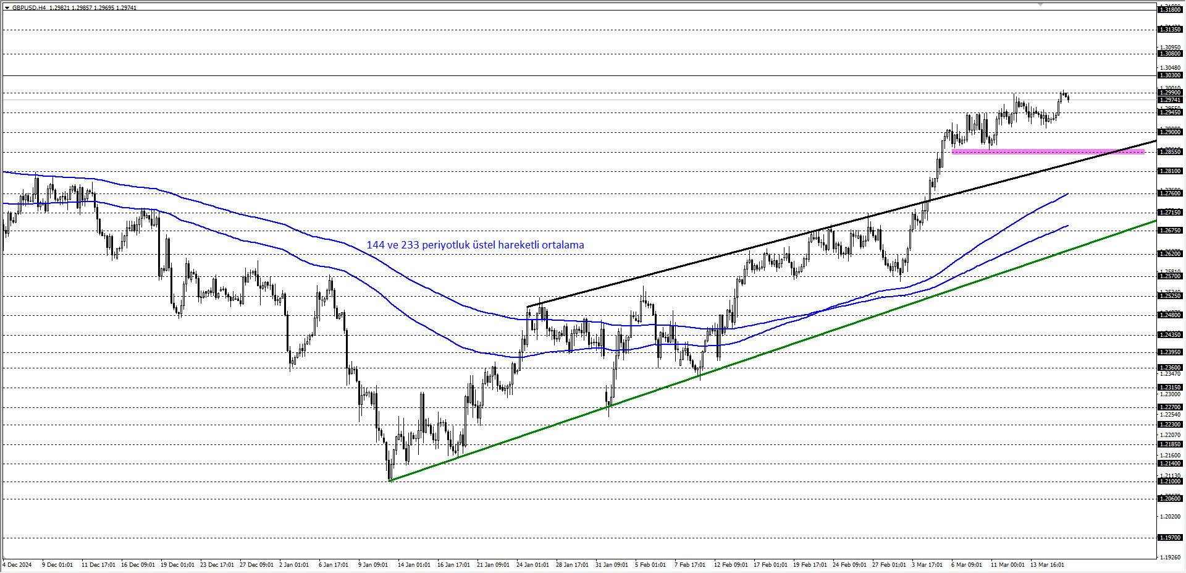The height and width of the screenshot is (573, 1186).
Task: Click the 1.20200 price scale value
Action: pyautogui.click(x=1170, y=516)
